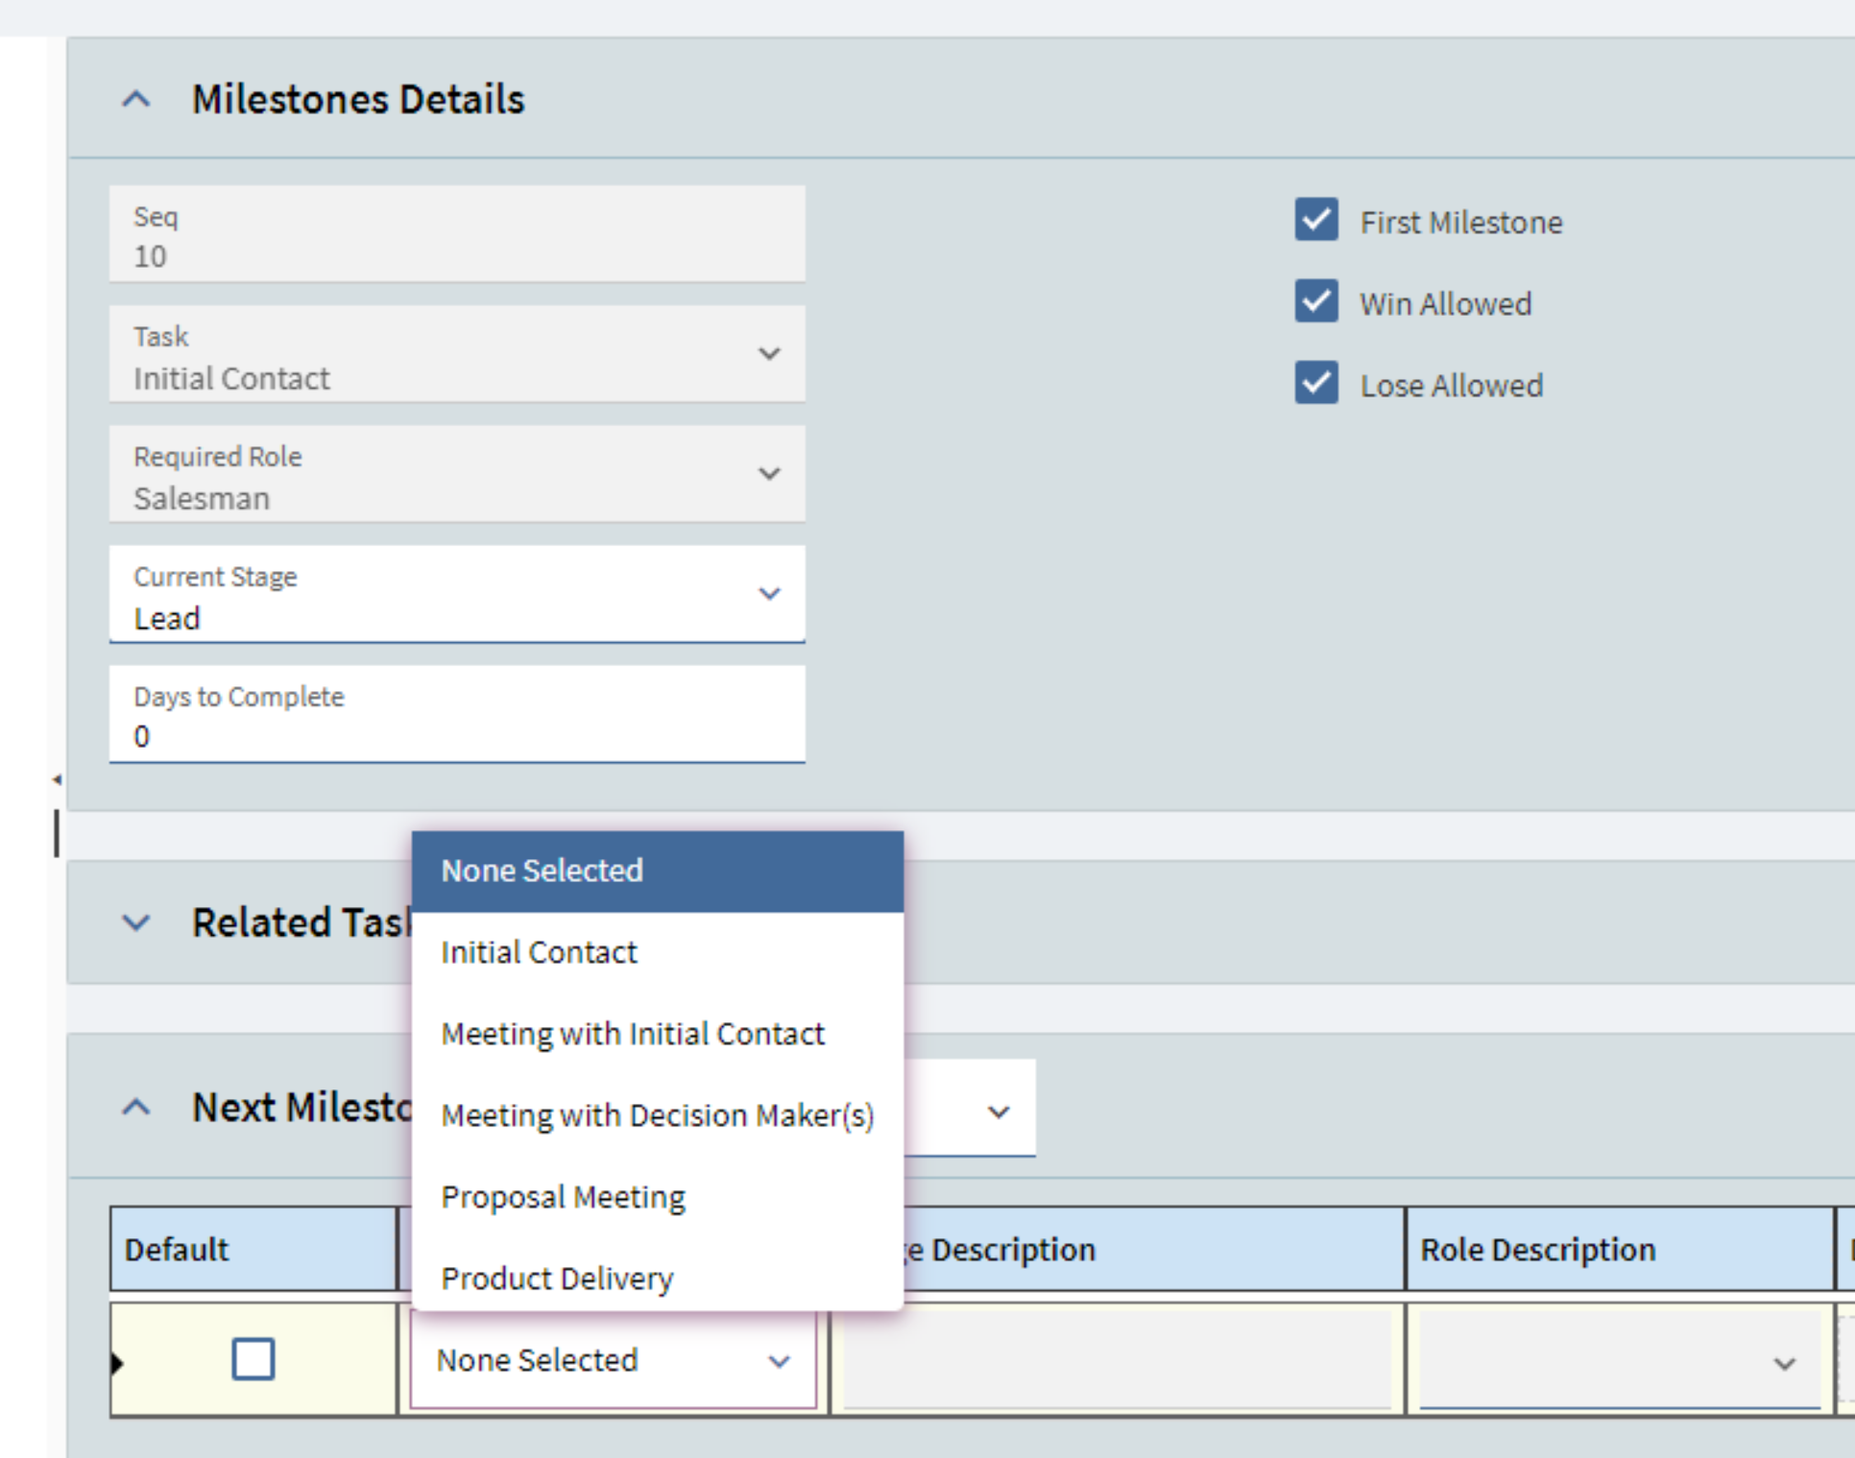Open dropdown beside Next Milestones heading
The width and height of the screenshot is (1855, 1458).
click(x=999, y=1111)
